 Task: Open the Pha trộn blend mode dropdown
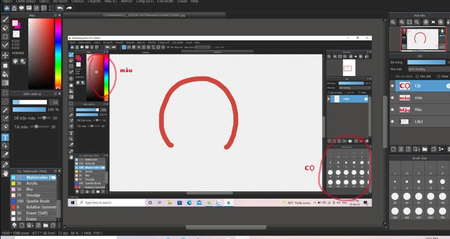click(x=429, y=69)
